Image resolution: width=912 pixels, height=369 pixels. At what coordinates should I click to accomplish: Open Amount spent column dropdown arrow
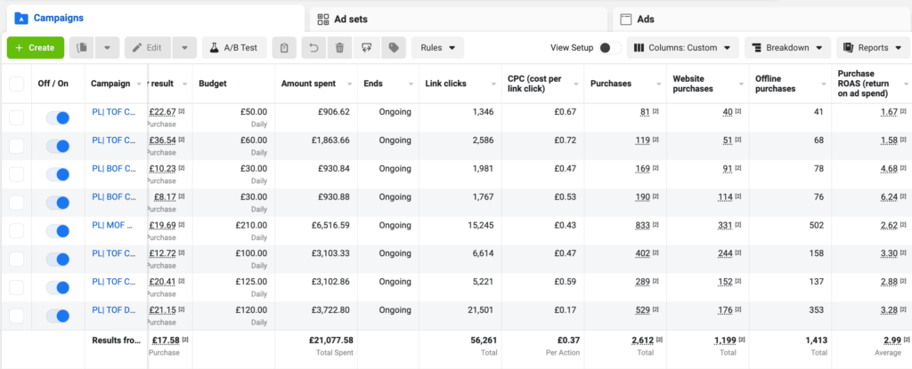[x=349, y=84]
